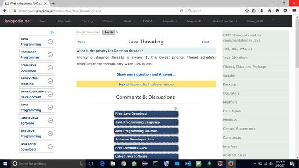Bookmark this page with the star icon
This screenshot has width=299, height=168.
click(x=247, y=11)
